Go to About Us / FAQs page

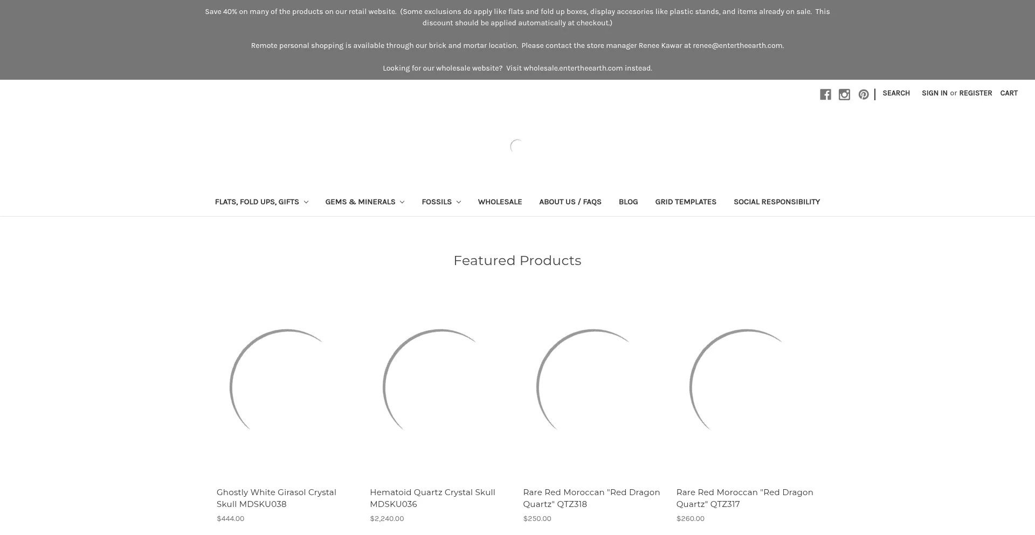(x=570, y=202)
